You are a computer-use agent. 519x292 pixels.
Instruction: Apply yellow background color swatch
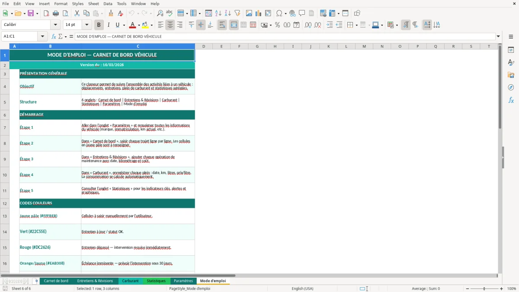(x=145, y=25)
